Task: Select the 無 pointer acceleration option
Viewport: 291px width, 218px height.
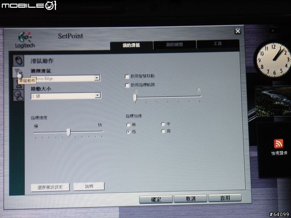Action: 128,125
